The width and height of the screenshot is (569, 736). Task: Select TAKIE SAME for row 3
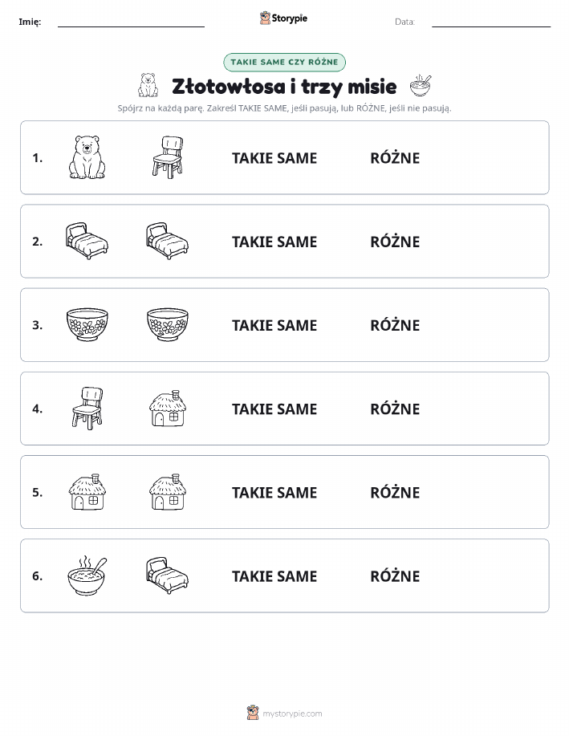click(x=274, y=325)
